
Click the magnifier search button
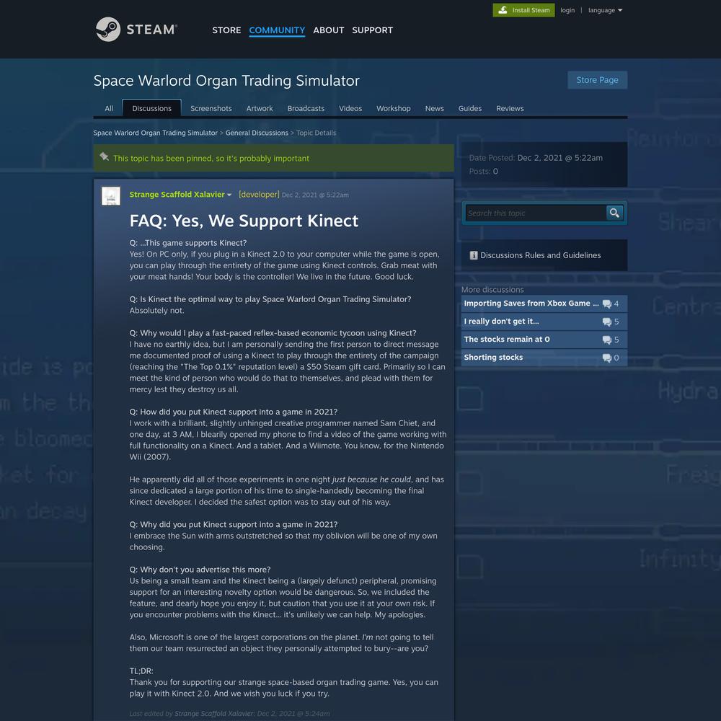(x=614, y=213)
